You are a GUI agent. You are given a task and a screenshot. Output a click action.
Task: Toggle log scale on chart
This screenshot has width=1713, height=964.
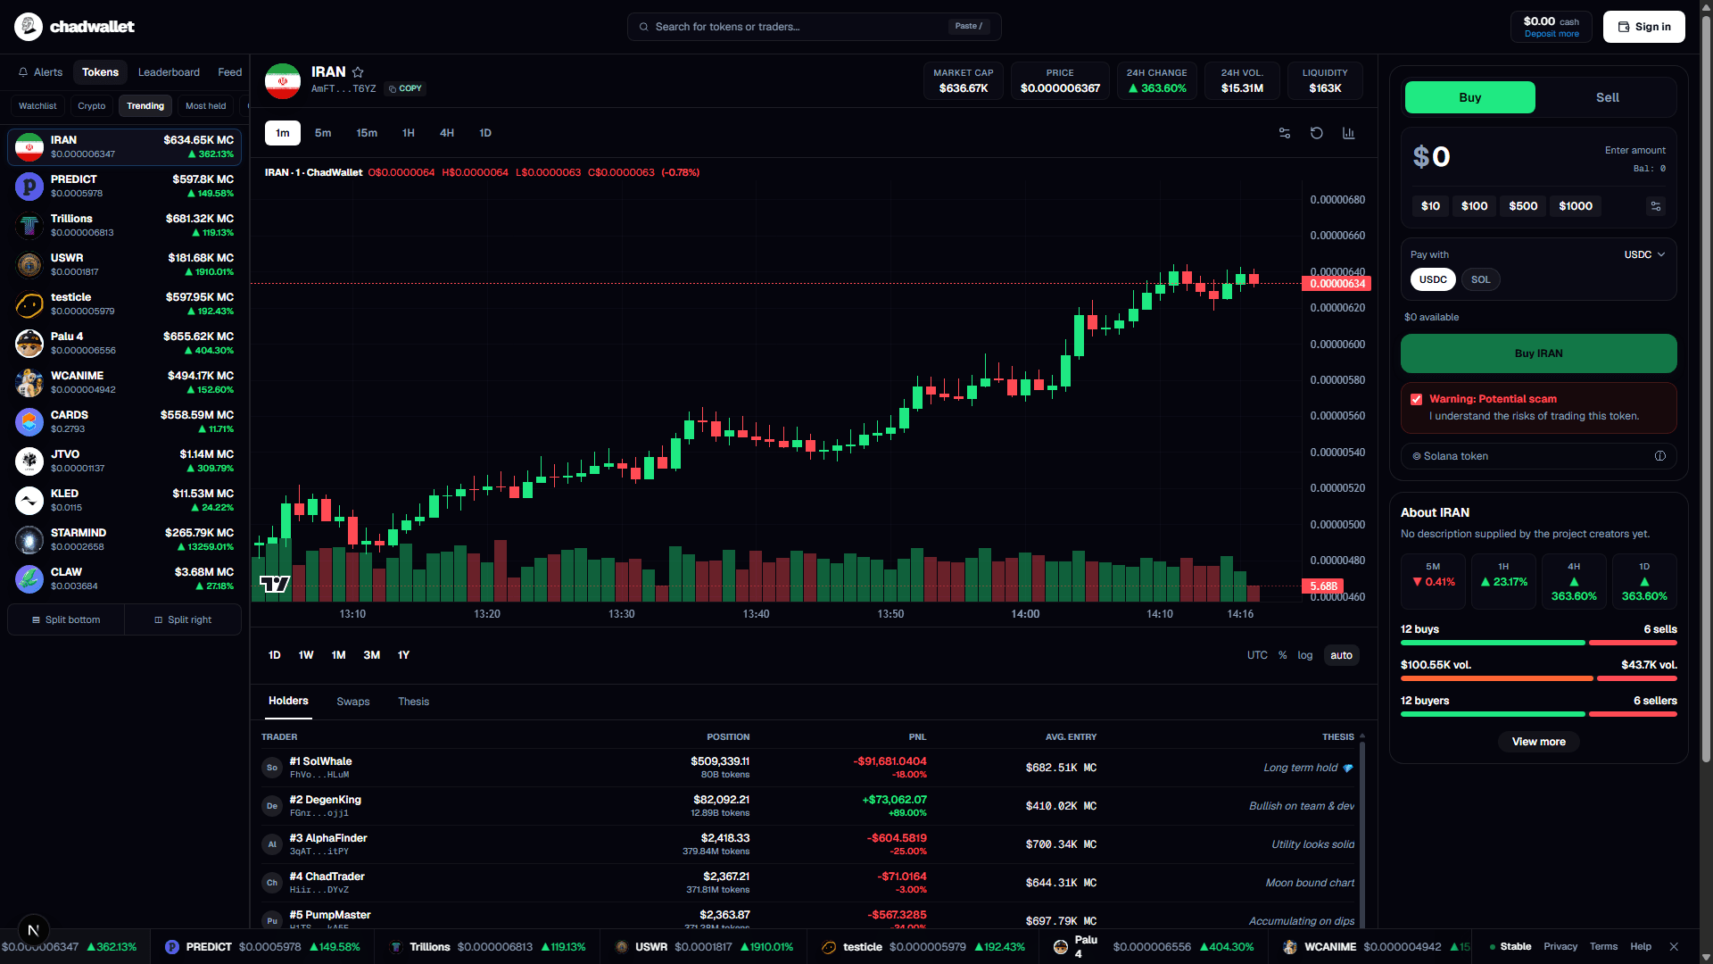click(x=1305, y=655)
